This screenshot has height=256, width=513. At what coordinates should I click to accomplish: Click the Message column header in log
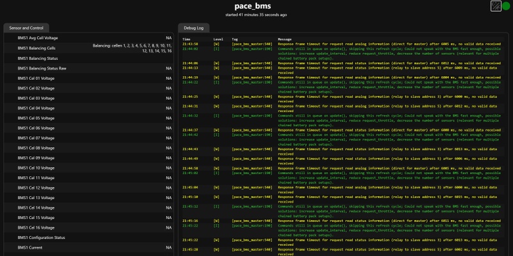pos(285,39)
